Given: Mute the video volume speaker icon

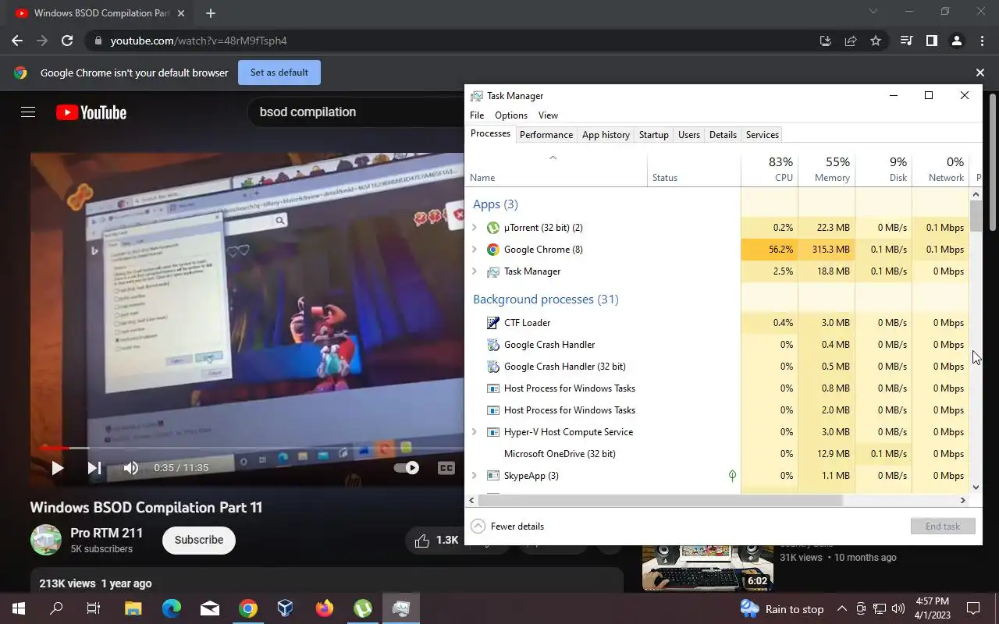Looking at the screenshot, I should (131, 468).
